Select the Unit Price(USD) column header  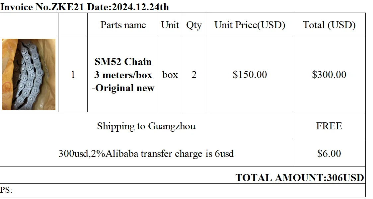pyautogui.click(x=250, y=25)
